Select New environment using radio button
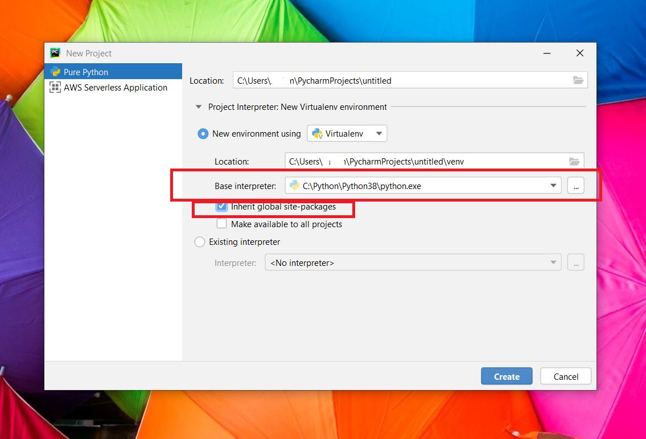The height and width of the screenshot is (439, 646). coord(203,134)
